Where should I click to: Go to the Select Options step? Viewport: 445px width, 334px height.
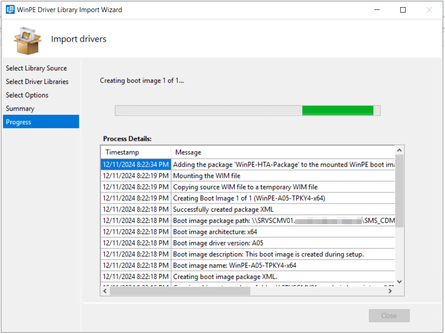coord(27,95)
